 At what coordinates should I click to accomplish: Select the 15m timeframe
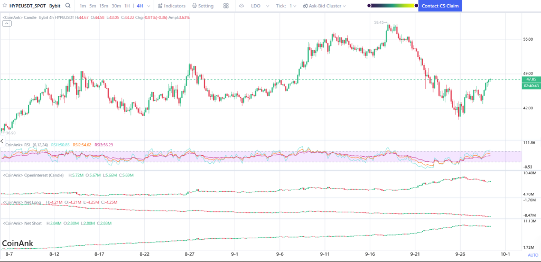[x=104, y=6]
